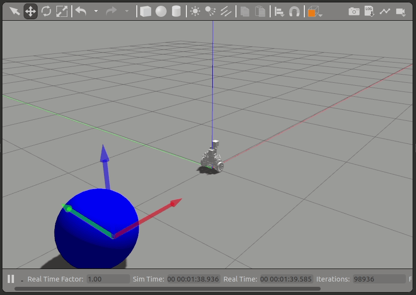
Task: Open the plot window icon
Action: [x=385, y=12]
